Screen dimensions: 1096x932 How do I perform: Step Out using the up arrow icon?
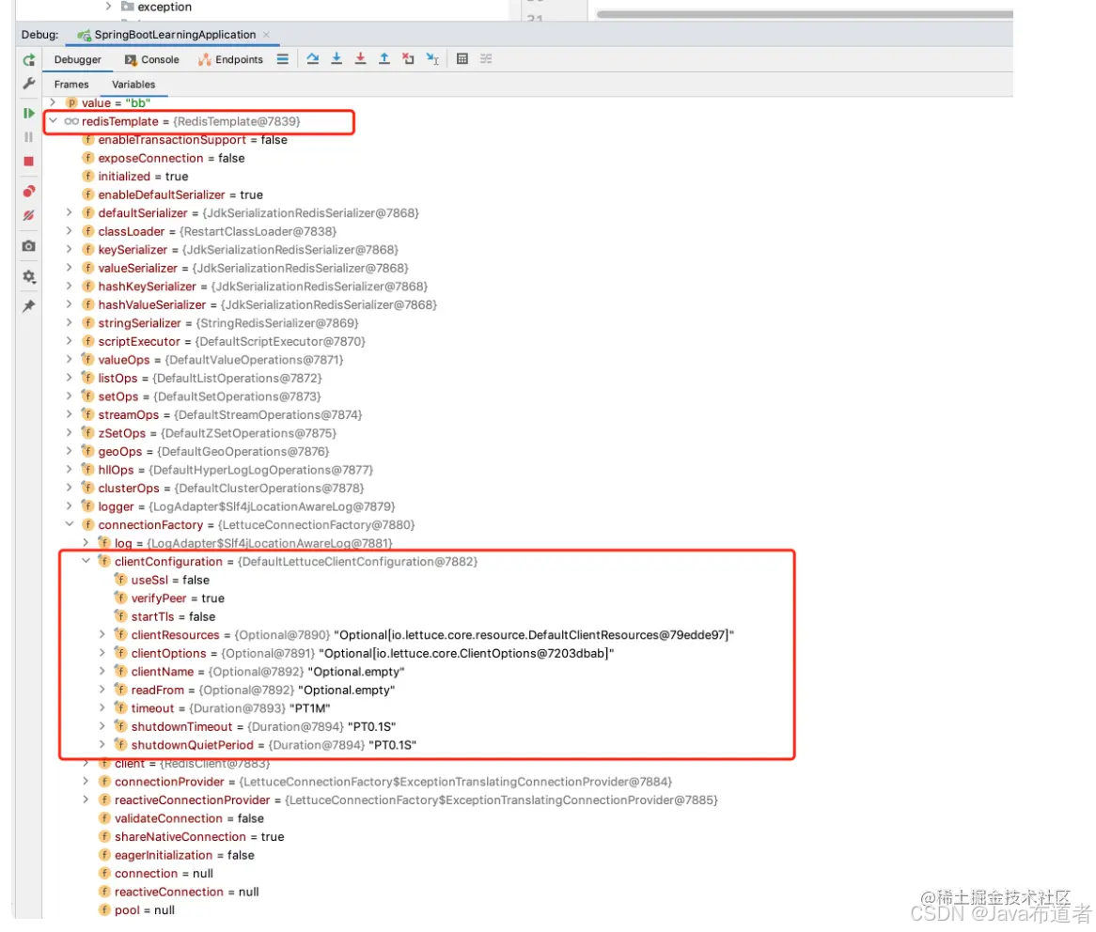(x=384, y=58)
